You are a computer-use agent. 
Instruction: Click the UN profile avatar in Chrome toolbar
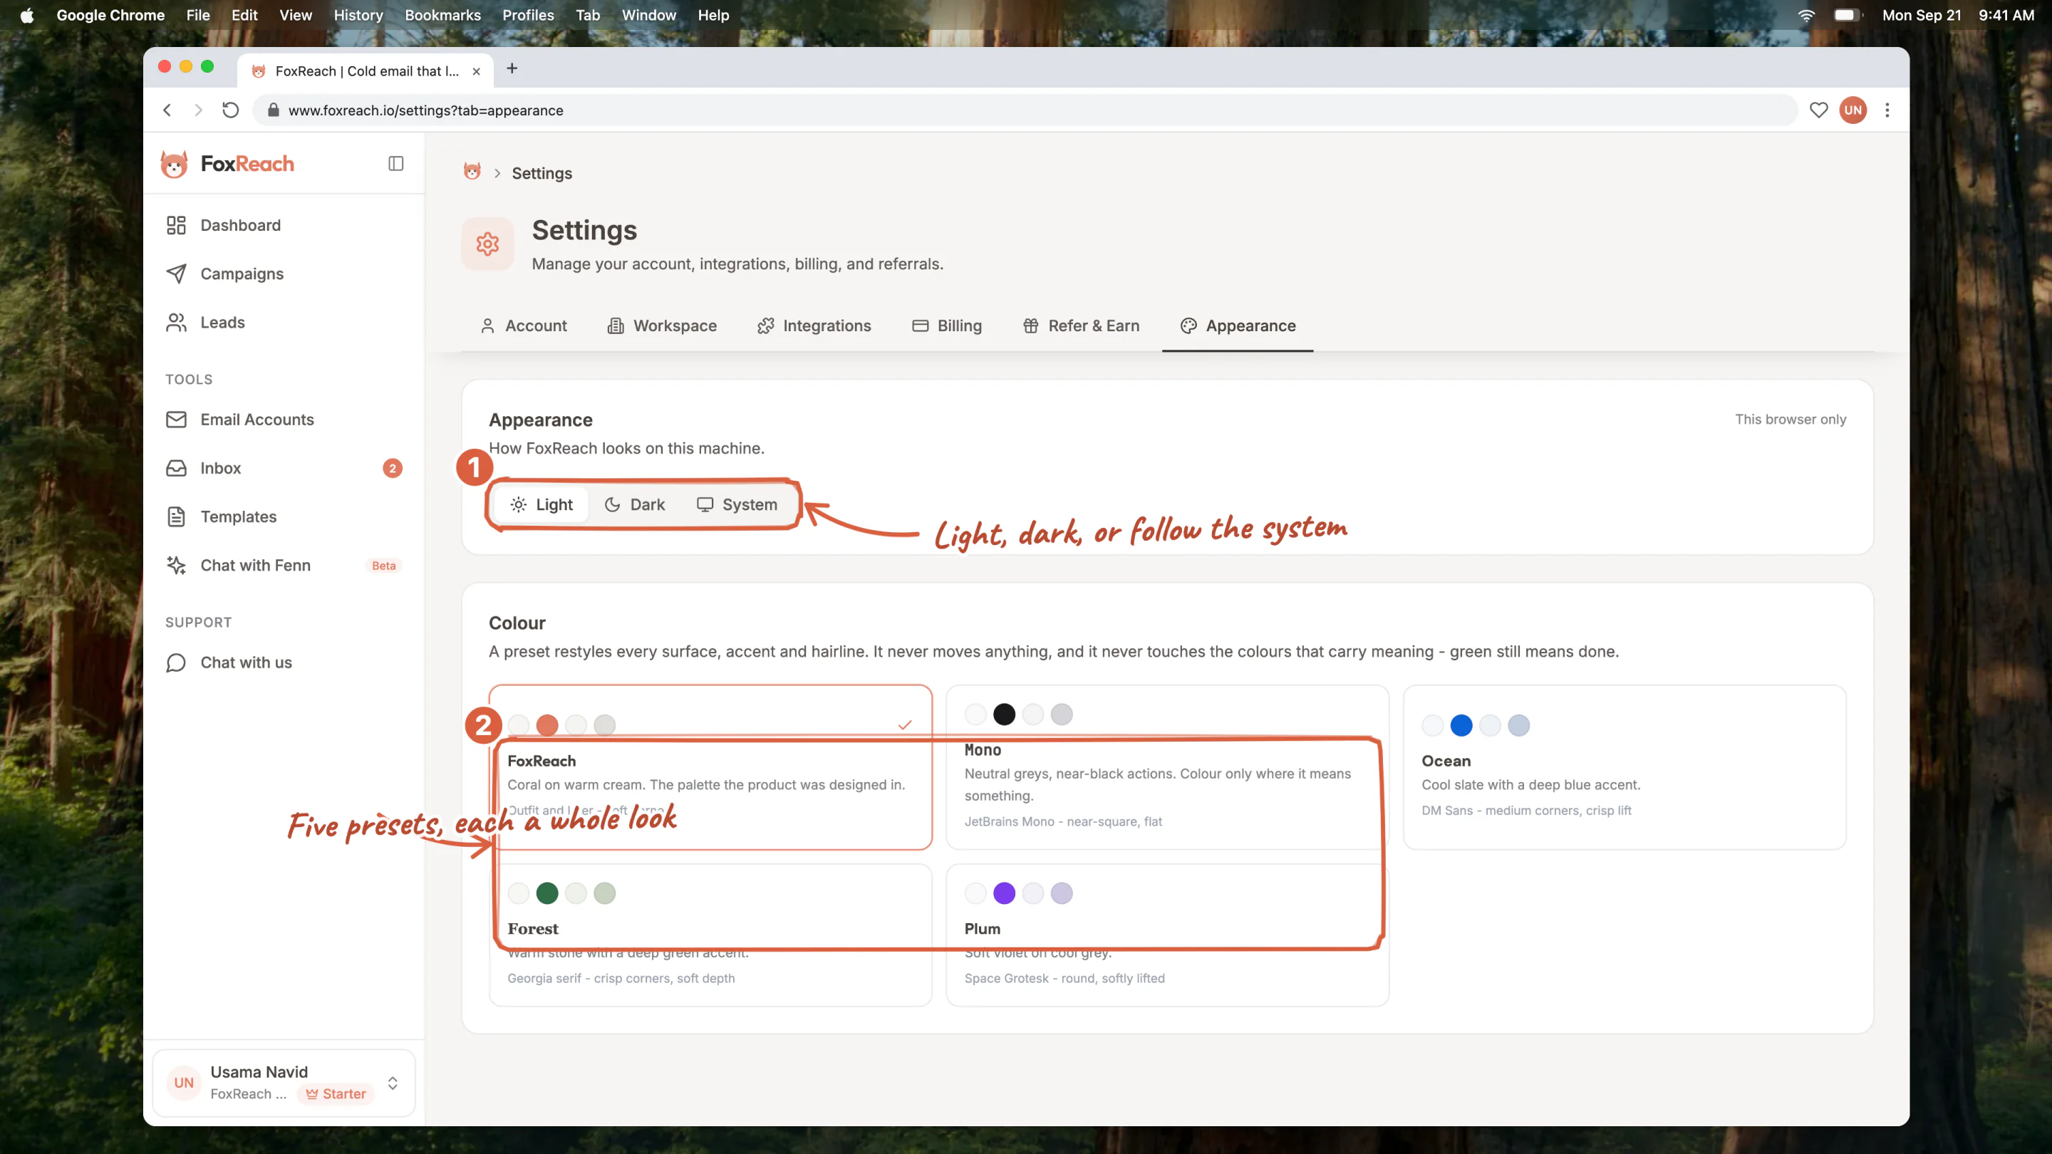click(x=1854, y=110)
